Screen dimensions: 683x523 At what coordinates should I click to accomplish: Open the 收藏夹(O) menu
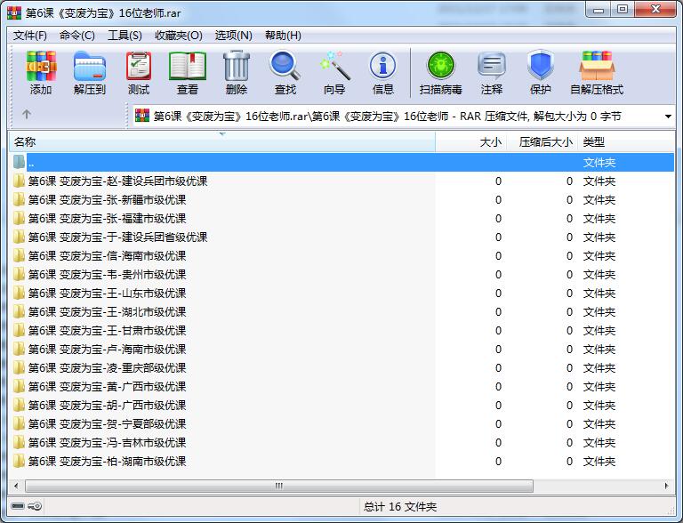click(x=179, y=36)
